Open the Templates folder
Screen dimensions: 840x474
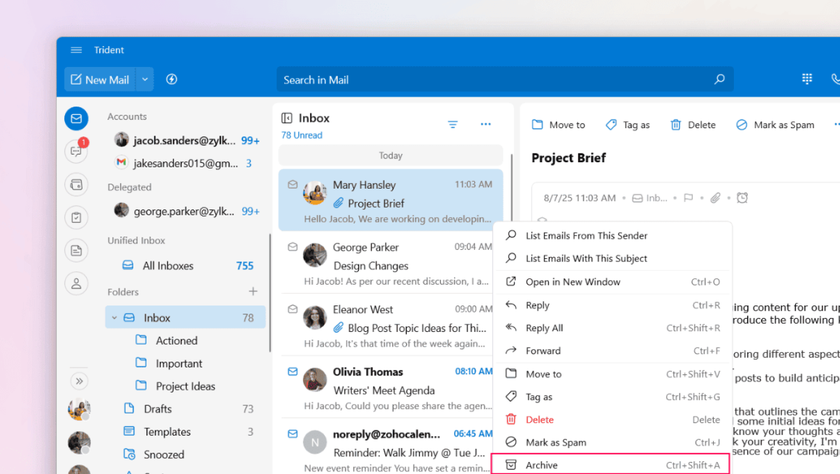(186, 432)
